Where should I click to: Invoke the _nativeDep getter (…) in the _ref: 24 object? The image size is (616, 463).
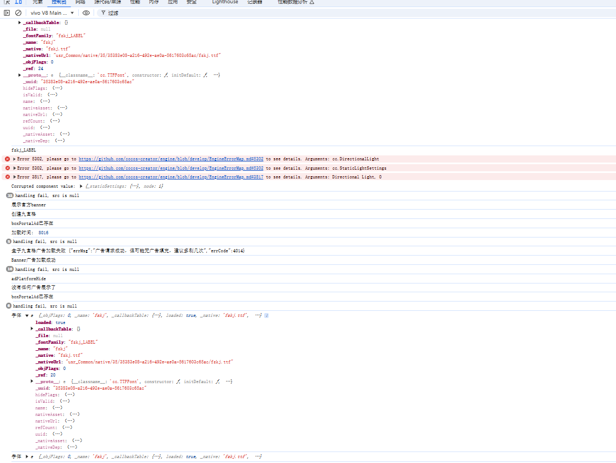60,141
